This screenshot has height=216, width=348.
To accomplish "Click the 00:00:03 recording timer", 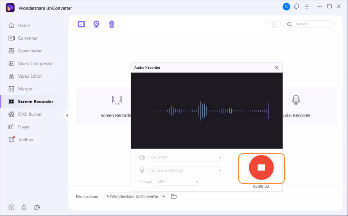I will [x=261, y=187].
